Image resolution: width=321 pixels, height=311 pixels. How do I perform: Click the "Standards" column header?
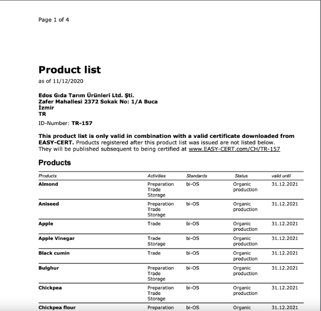[196, 176]
